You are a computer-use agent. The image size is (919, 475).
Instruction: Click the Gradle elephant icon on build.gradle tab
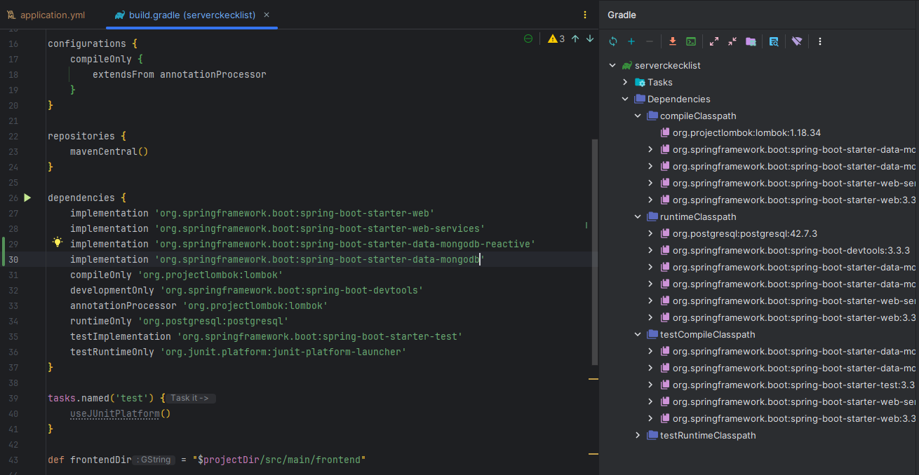pyautogui.click(x=120, y=15)
